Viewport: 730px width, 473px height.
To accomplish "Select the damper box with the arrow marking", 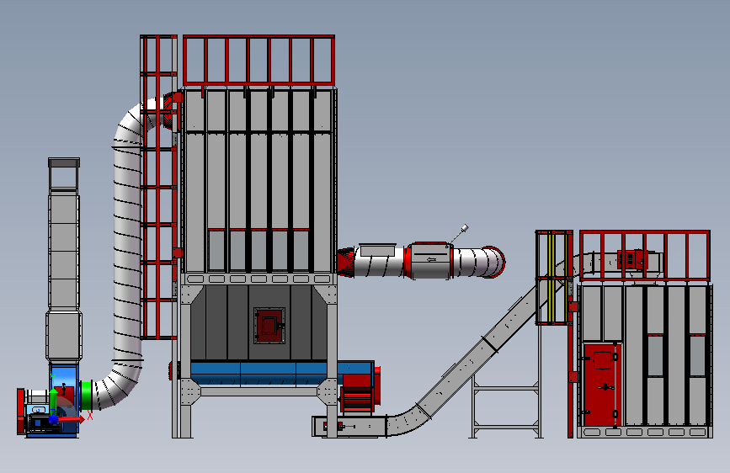I will 429,261.
